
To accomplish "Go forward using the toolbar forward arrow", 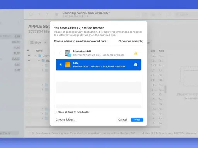I will click(x=47, y=14).
